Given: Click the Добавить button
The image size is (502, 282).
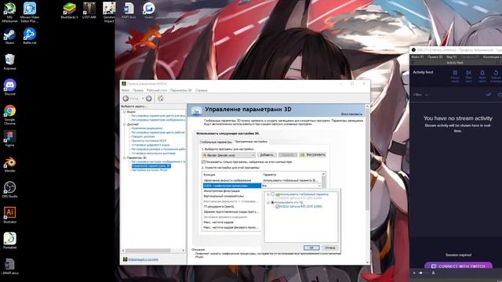Looking at the screenshot, I should 267,155.
